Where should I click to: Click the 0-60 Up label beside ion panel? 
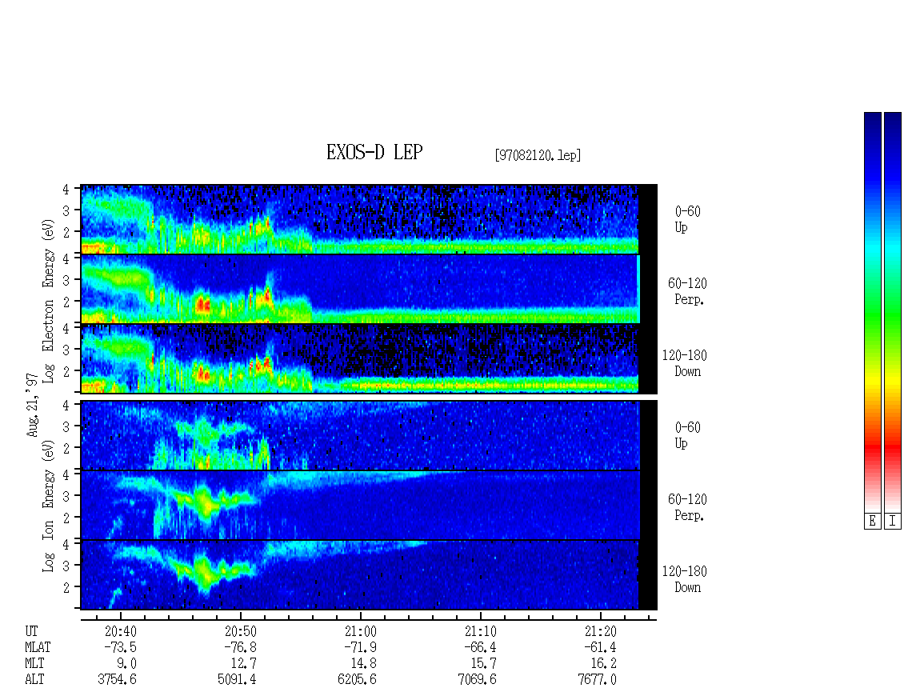(687, 435)
